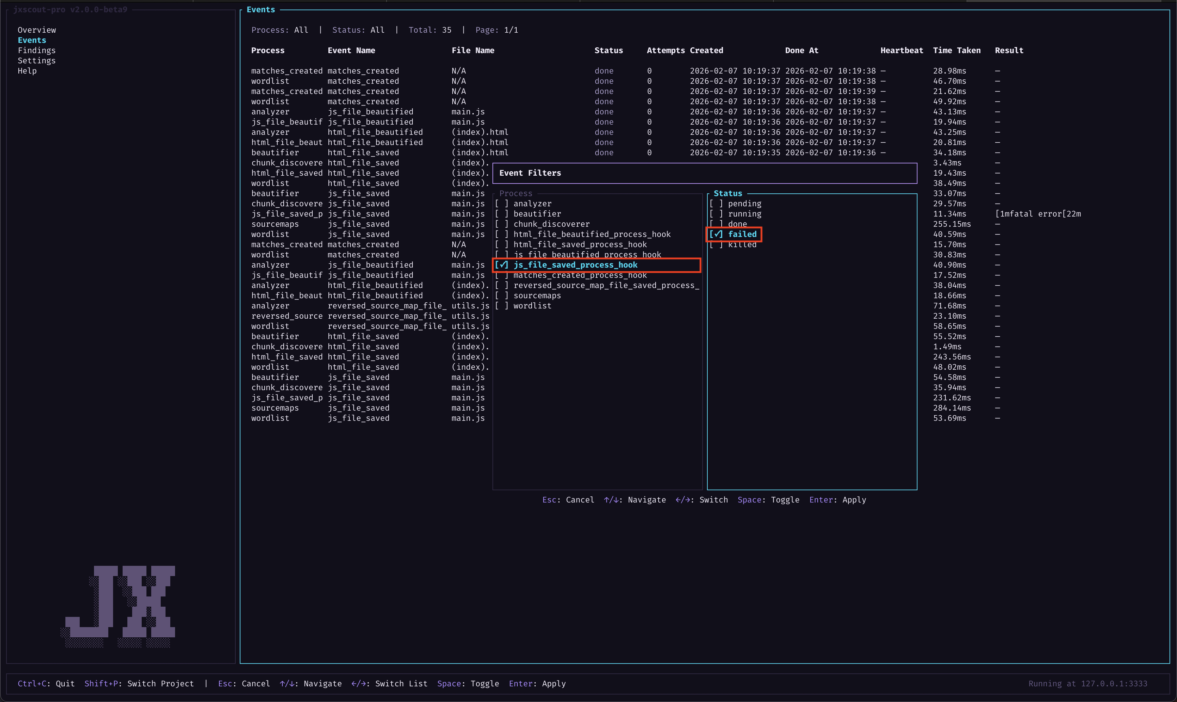1177x702 pixels.
Task: Click the fatal error result cell
Action: coord(1038,214)
